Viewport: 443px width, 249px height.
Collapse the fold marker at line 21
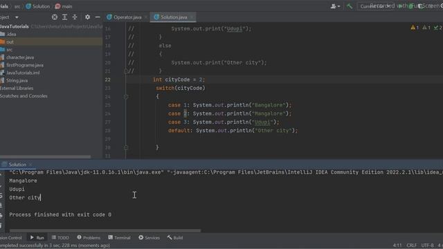(126, 71)
